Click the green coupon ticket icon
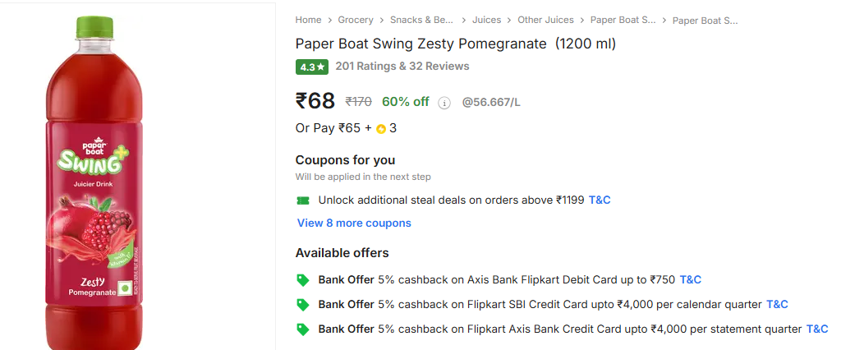 (303, 200)
